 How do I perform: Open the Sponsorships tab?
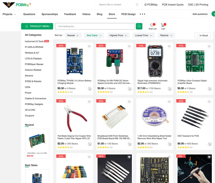[50, 14]
